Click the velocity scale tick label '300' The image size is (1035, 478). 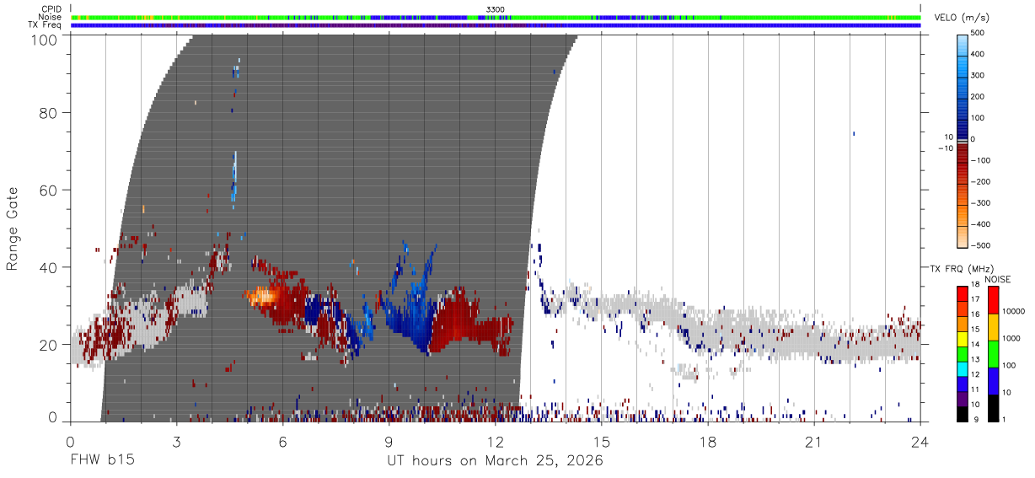[979, 76]
